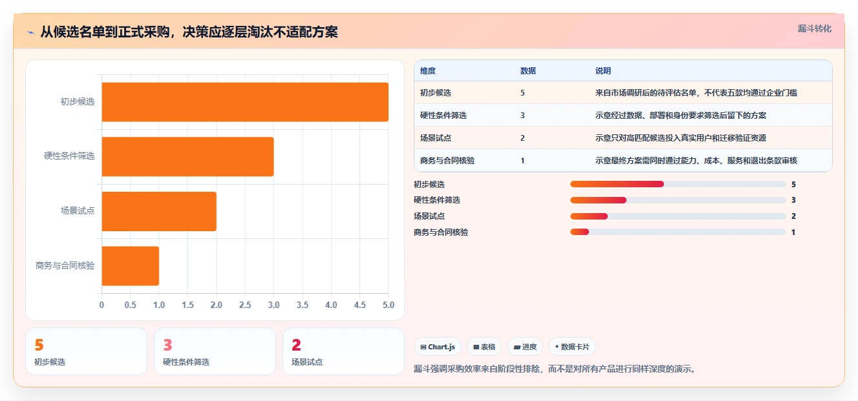
Task: Click the description starting 示意最终方案需同时通过
Action: 696,161
